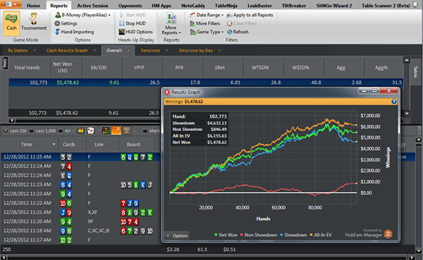423x260 pixels.
Task: Open More Filters
Action: pos(204,23)
